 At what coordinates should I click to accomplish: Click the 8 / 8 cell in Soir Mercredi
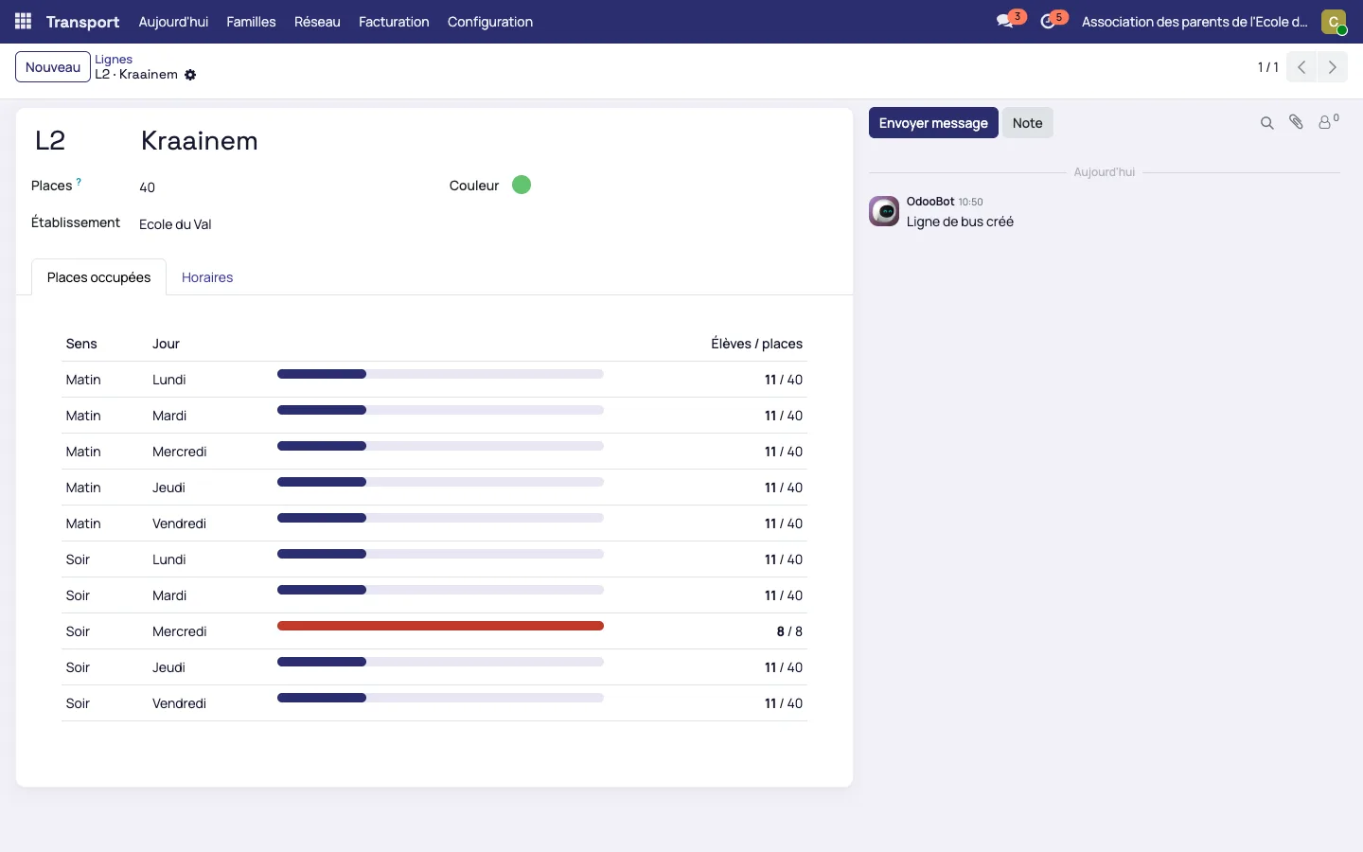(x=789, y=631)
